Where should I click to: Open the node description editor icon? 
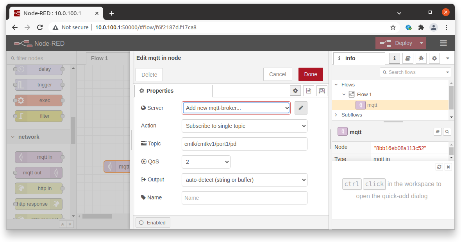coord(309,90)
